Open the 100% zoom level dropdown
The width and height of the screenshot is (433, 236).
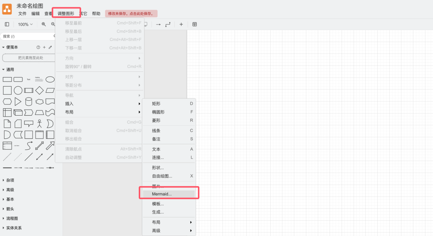(x=25, y=24)
